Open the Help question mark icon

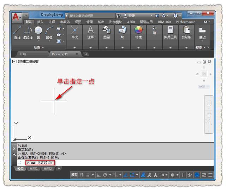pos(176,16)
